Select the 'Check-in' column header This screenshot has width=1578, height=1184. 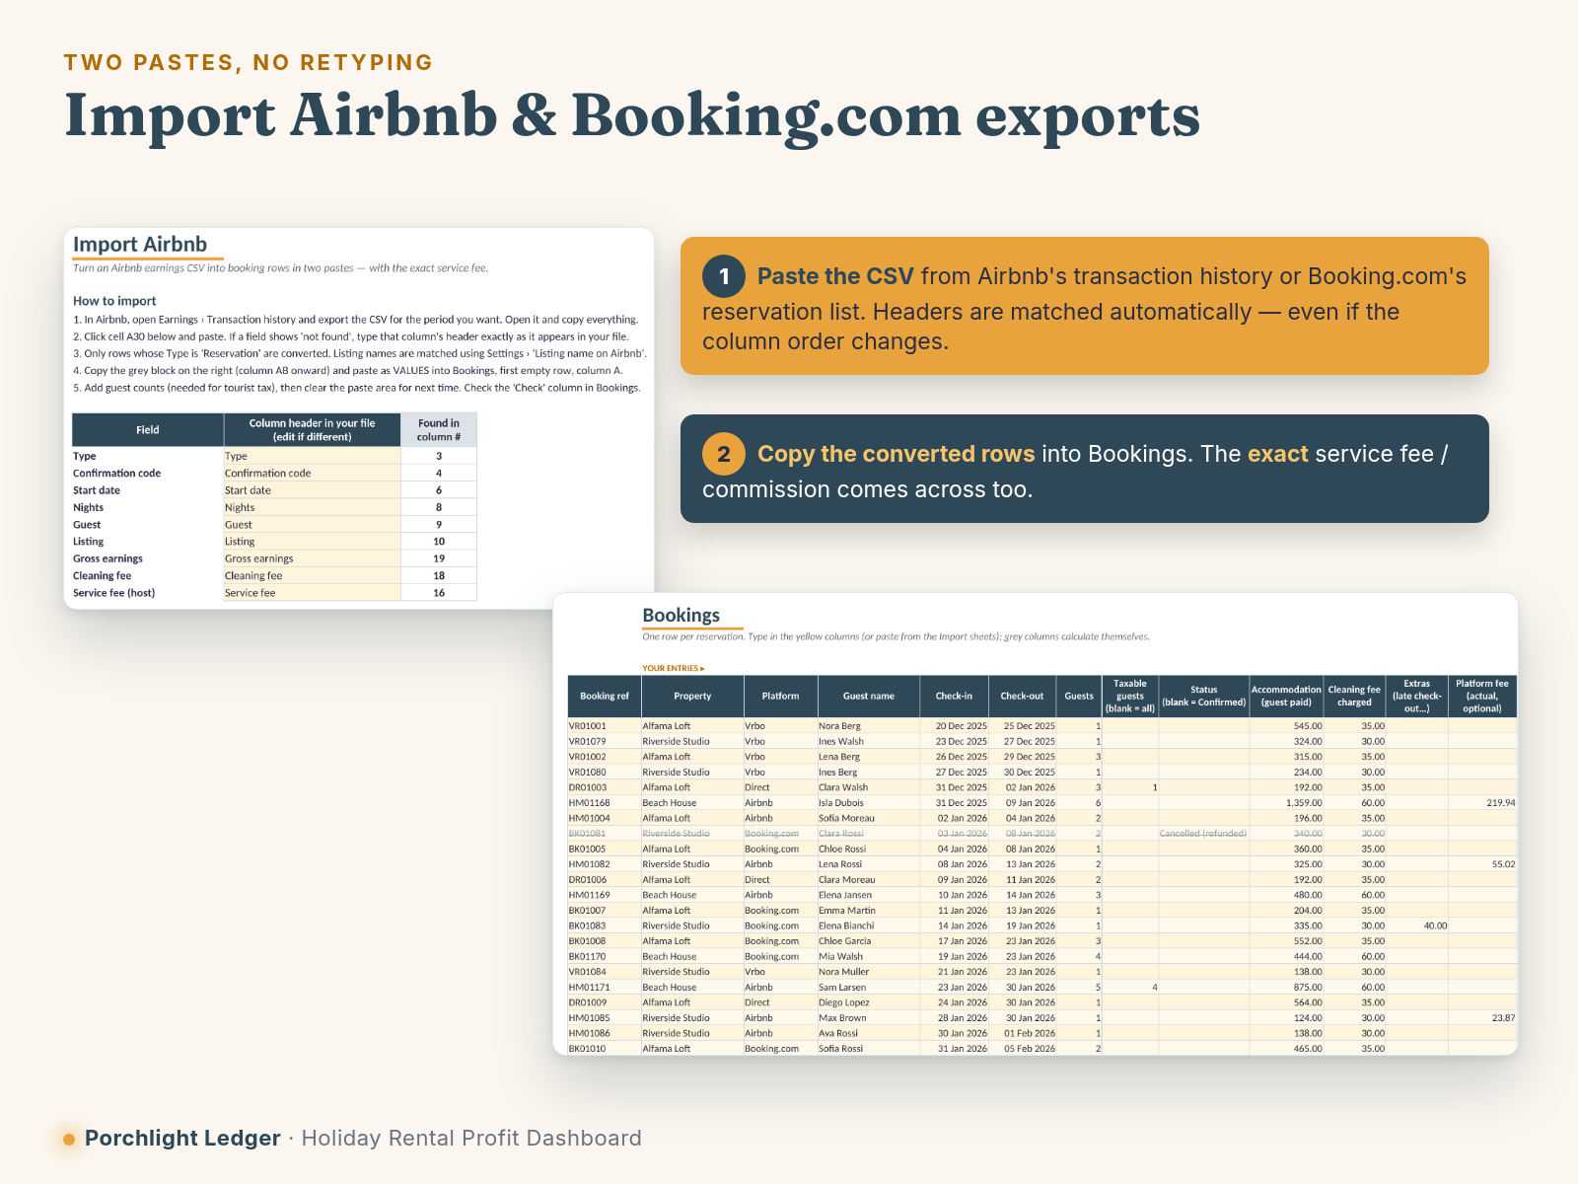[954, 697]
